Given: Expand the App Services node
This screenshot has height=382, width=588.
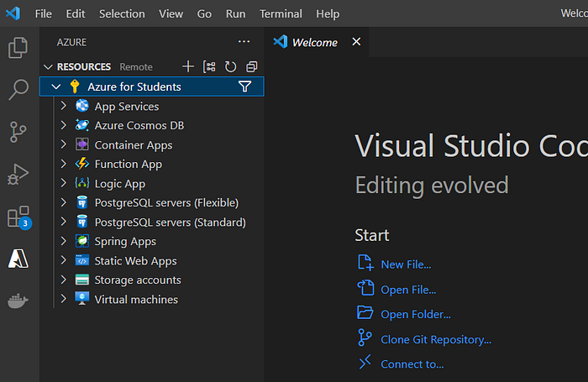Looking at the screenshot, I should pyautogui.click(x=64, y=107).
